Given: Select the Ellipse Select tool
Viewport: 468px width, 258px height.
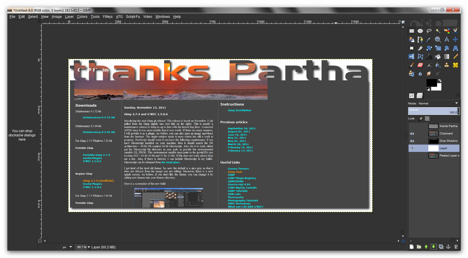Looking at the screenshot, I should coord(420,31).
